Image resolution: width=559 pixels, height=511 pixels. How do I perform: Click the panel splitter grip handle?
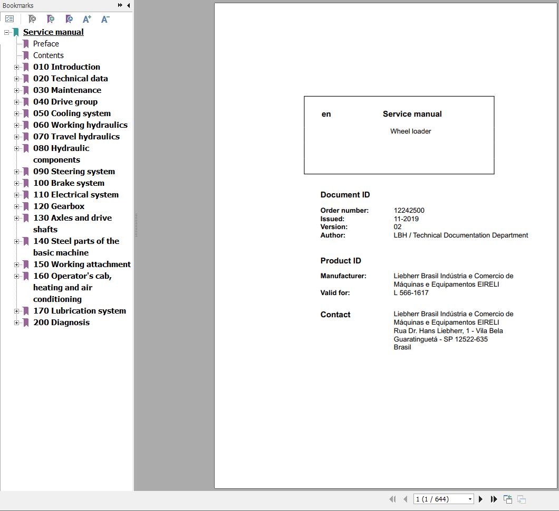click(136, 225)
